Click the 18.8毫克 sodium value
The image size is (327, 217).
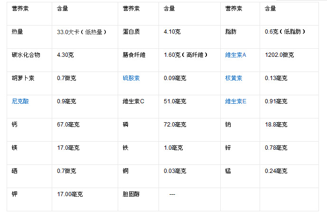(276, 125)
